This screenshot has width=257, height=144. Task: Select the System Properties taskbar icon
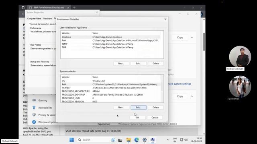click(x=153, y=140)
